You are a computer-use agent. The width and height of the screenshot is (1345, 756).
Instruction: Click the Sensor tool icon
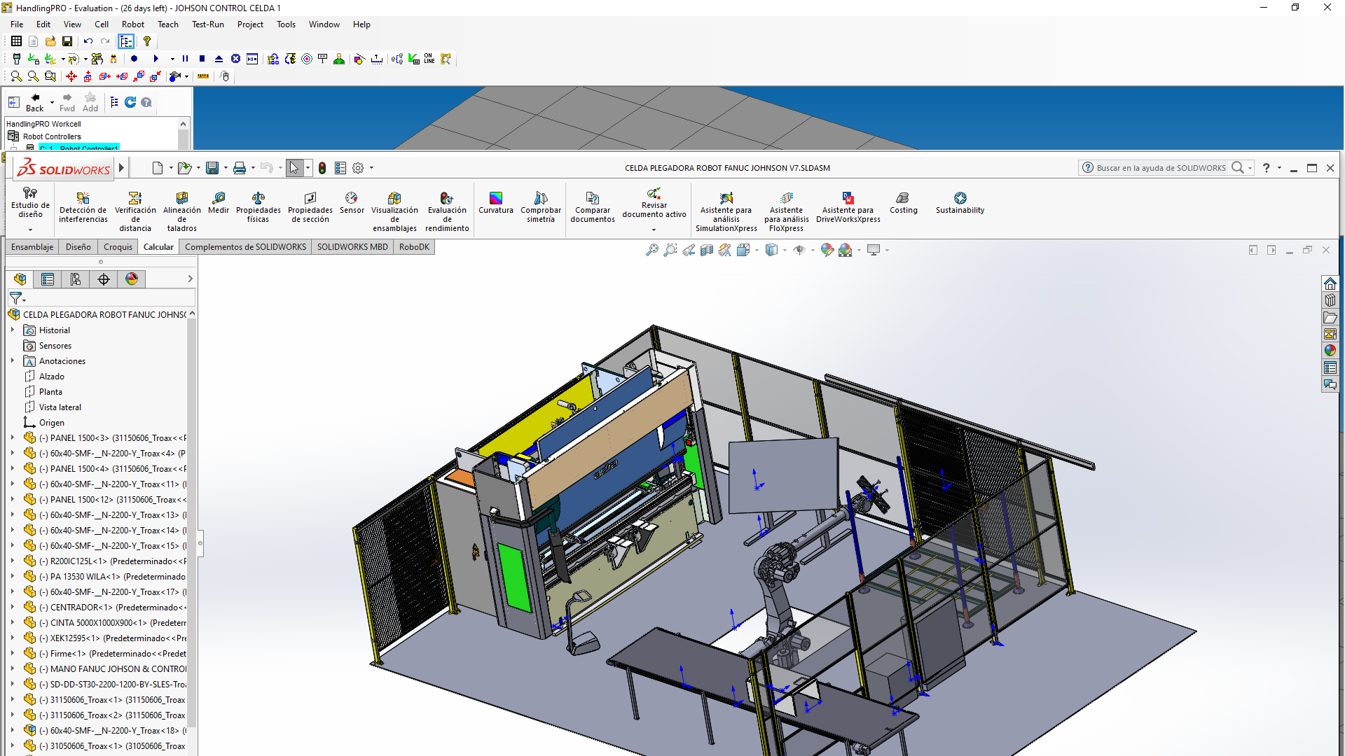352,198
